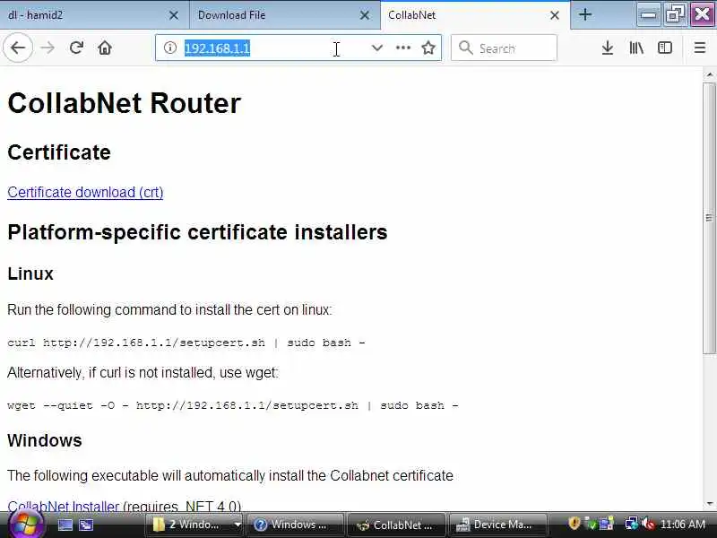Click Show Desktop quick launch icon
Viewport: 717px width, 538px height.
pos(65,525)
